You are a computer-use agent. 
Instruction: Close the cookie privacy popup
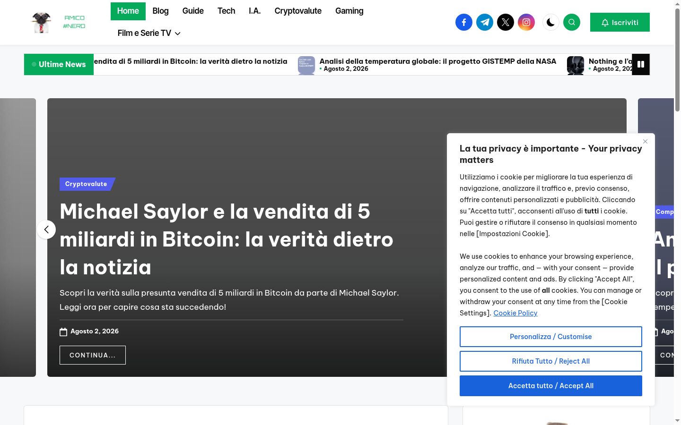tap(645, 141)
